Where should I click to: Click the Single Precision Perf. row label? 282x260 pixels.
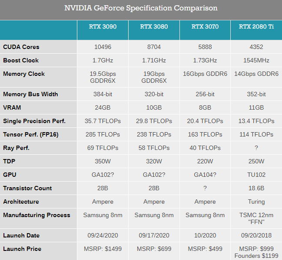coord(34,121)
